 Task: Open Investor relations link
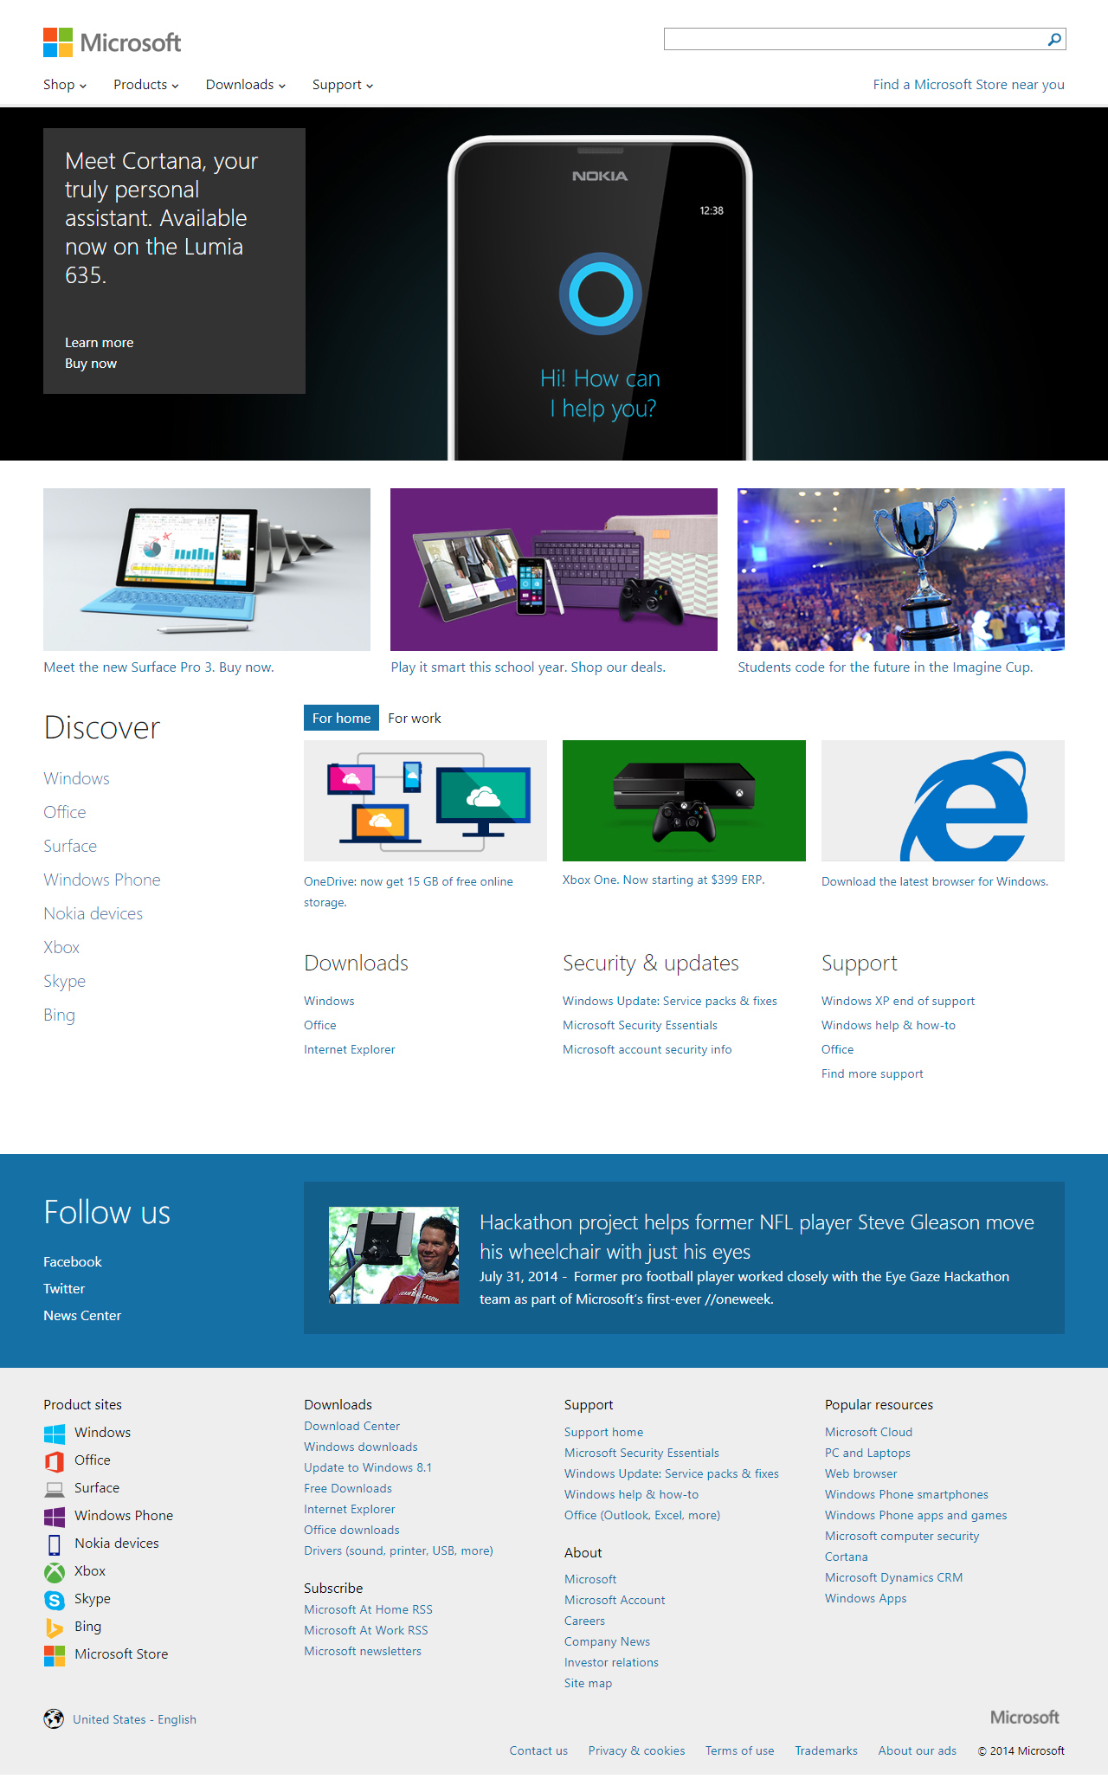[x=612, y=1662]
